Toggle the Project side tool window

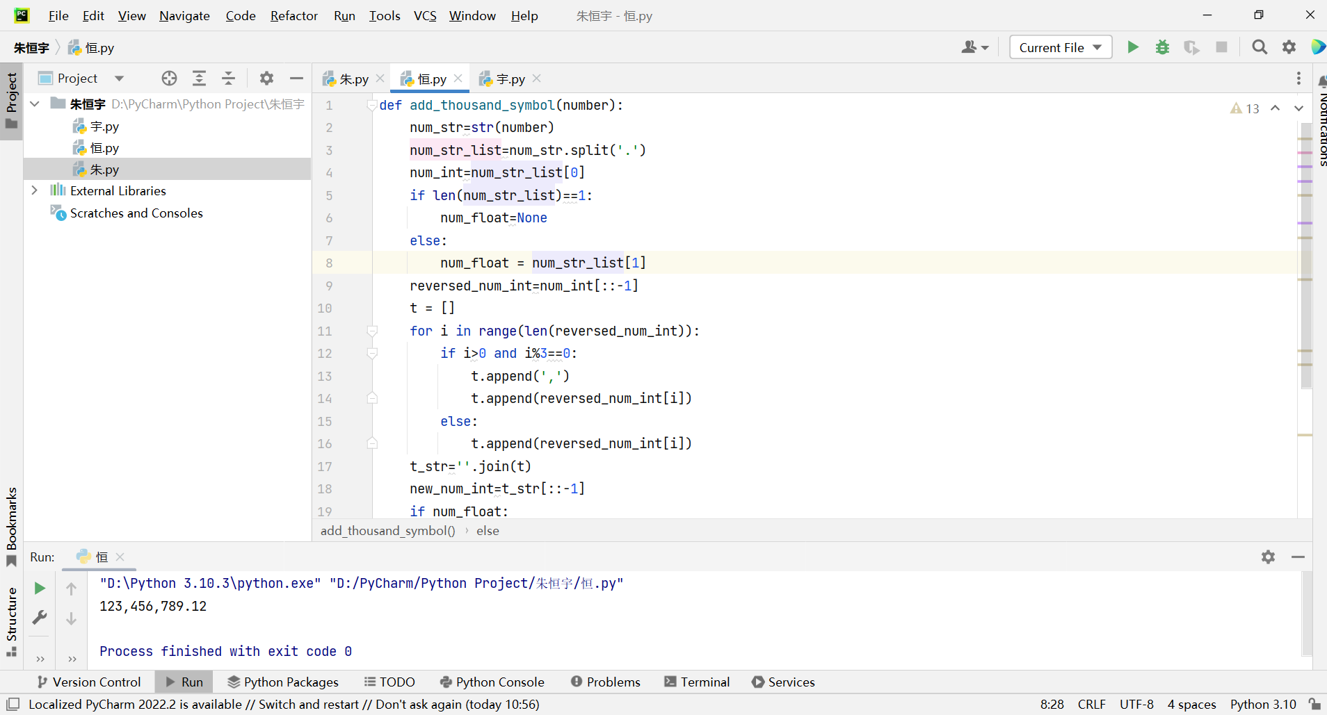tap(12, 102)
